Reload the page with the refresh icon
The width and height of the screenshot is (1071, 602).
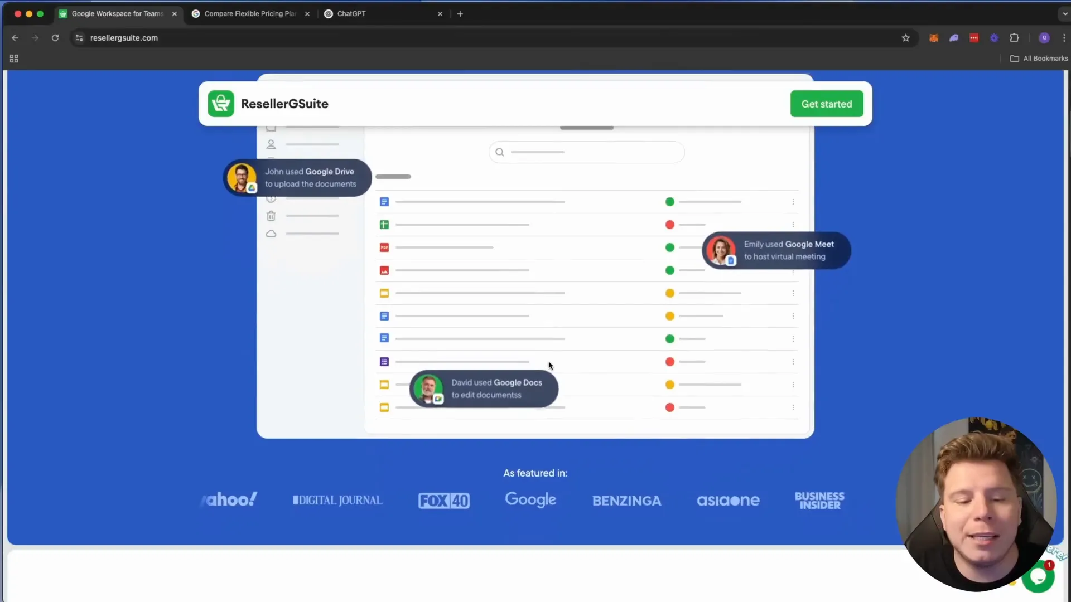click(x=55, y=38)
